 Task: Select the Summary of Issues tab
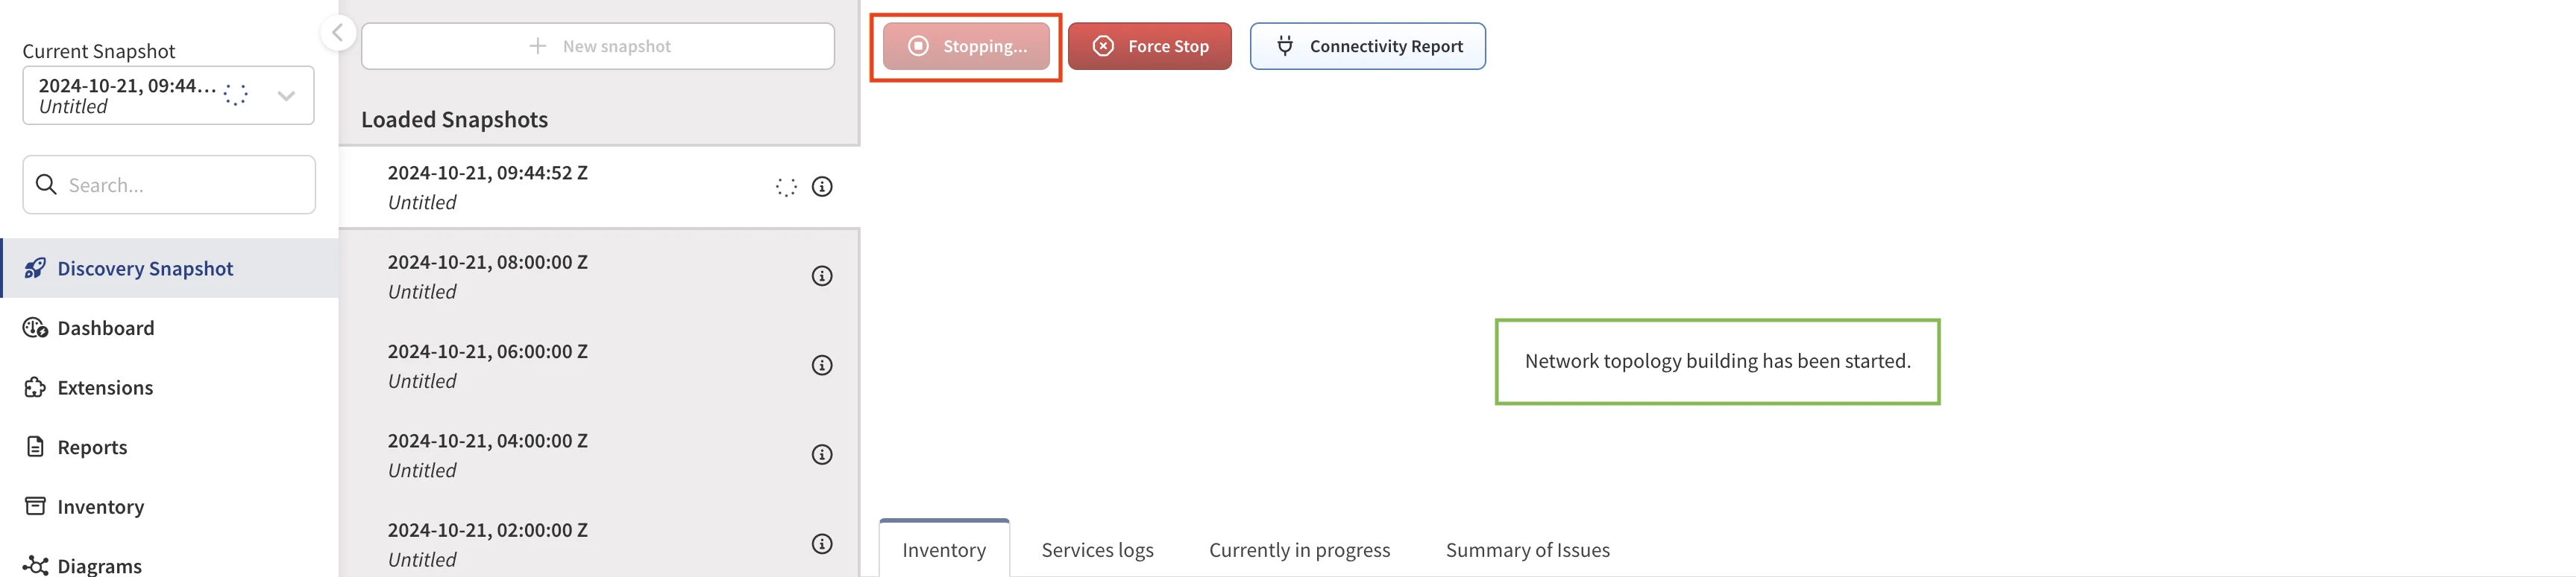[x=1527, y=550]
